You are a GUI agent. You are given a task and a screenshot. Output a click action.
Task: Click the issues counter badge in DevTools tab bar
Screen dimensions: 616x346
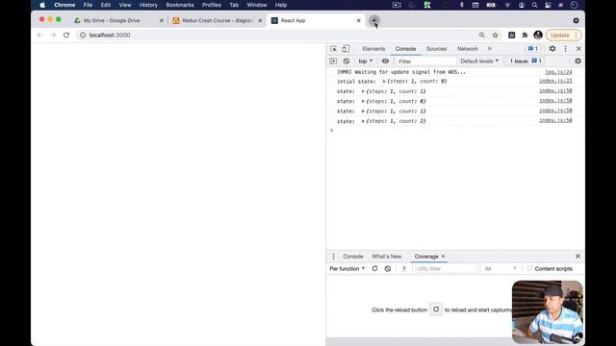pos(533,49)
